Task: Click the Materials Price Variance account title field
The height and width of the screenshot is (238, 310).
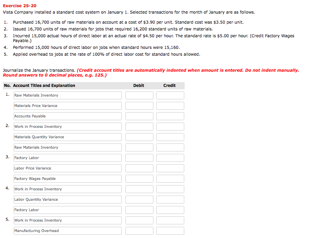Action: [67, 106]
